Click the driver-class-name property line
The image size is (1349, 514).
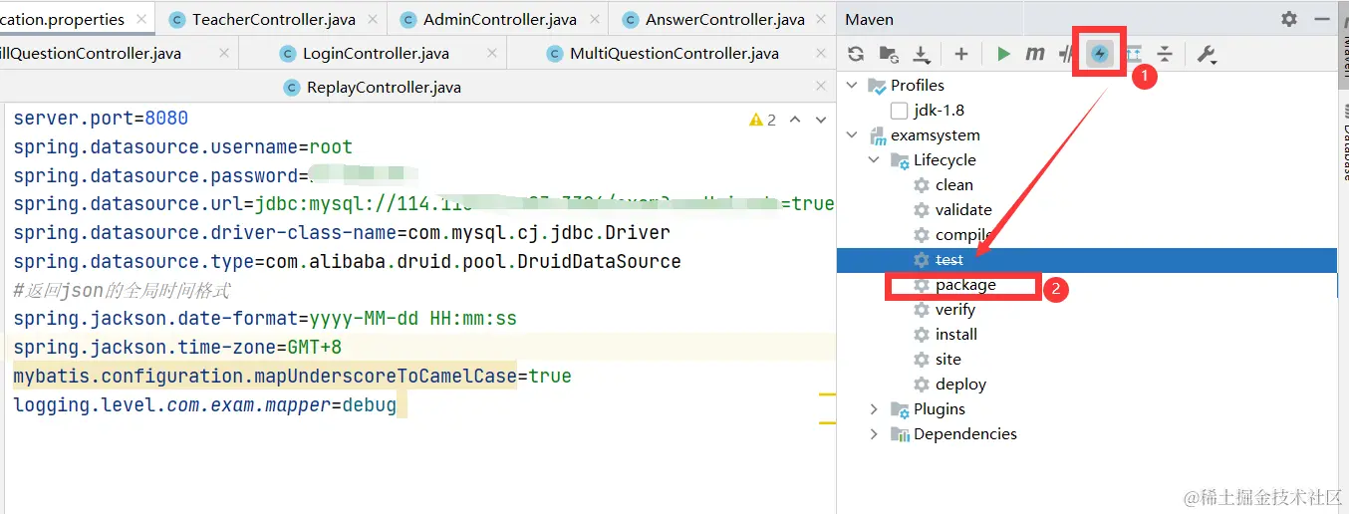[342, 233]
